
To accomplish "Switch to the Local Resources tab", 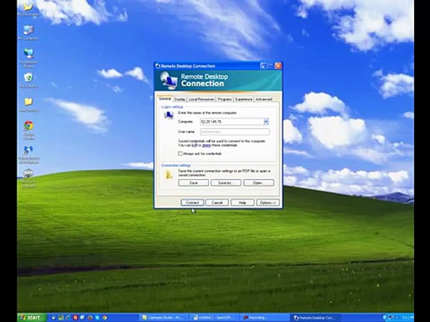I will pyautogui.click(x=201, y=99).
